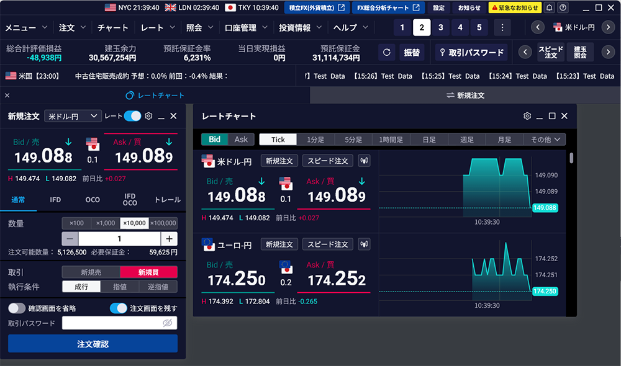Click the chart icon for 米ドル-円 row
Image resolution: width=621 pixels, height=366 pixels.
click(x=365, y=161)
